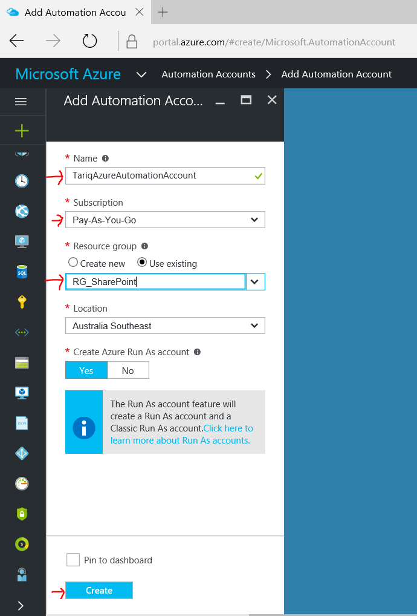
Task: Click the Create button
Action: tap(99, 591)
